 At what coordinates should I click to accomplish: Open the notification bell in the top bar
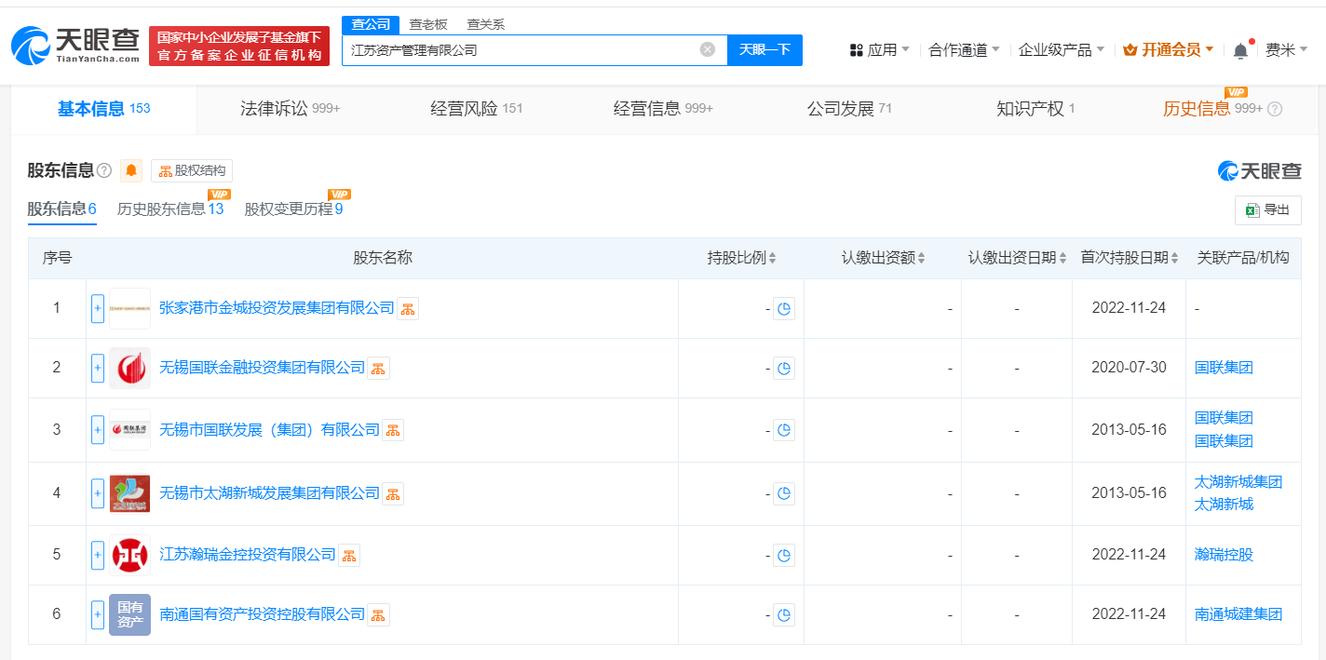pyautogui.click(x=1240, y=50)
